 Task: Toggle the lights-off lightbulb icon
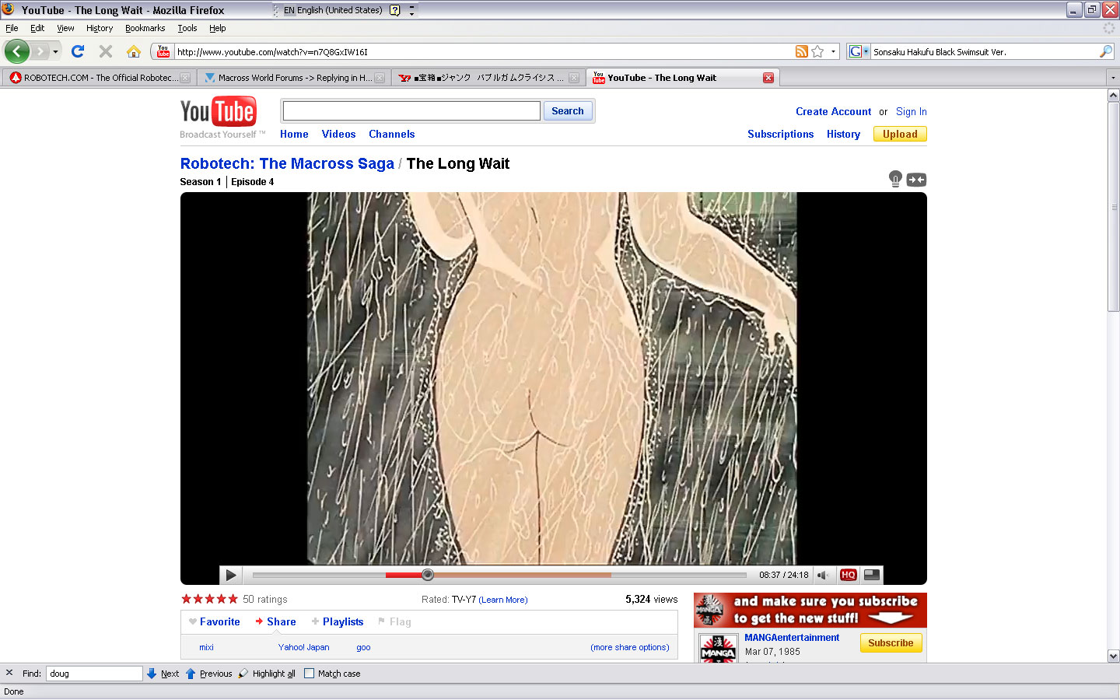895,179
